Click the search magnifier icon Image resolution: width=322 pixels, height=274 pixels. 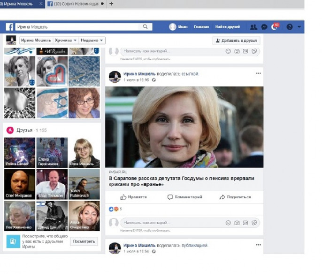click(145, 27)
